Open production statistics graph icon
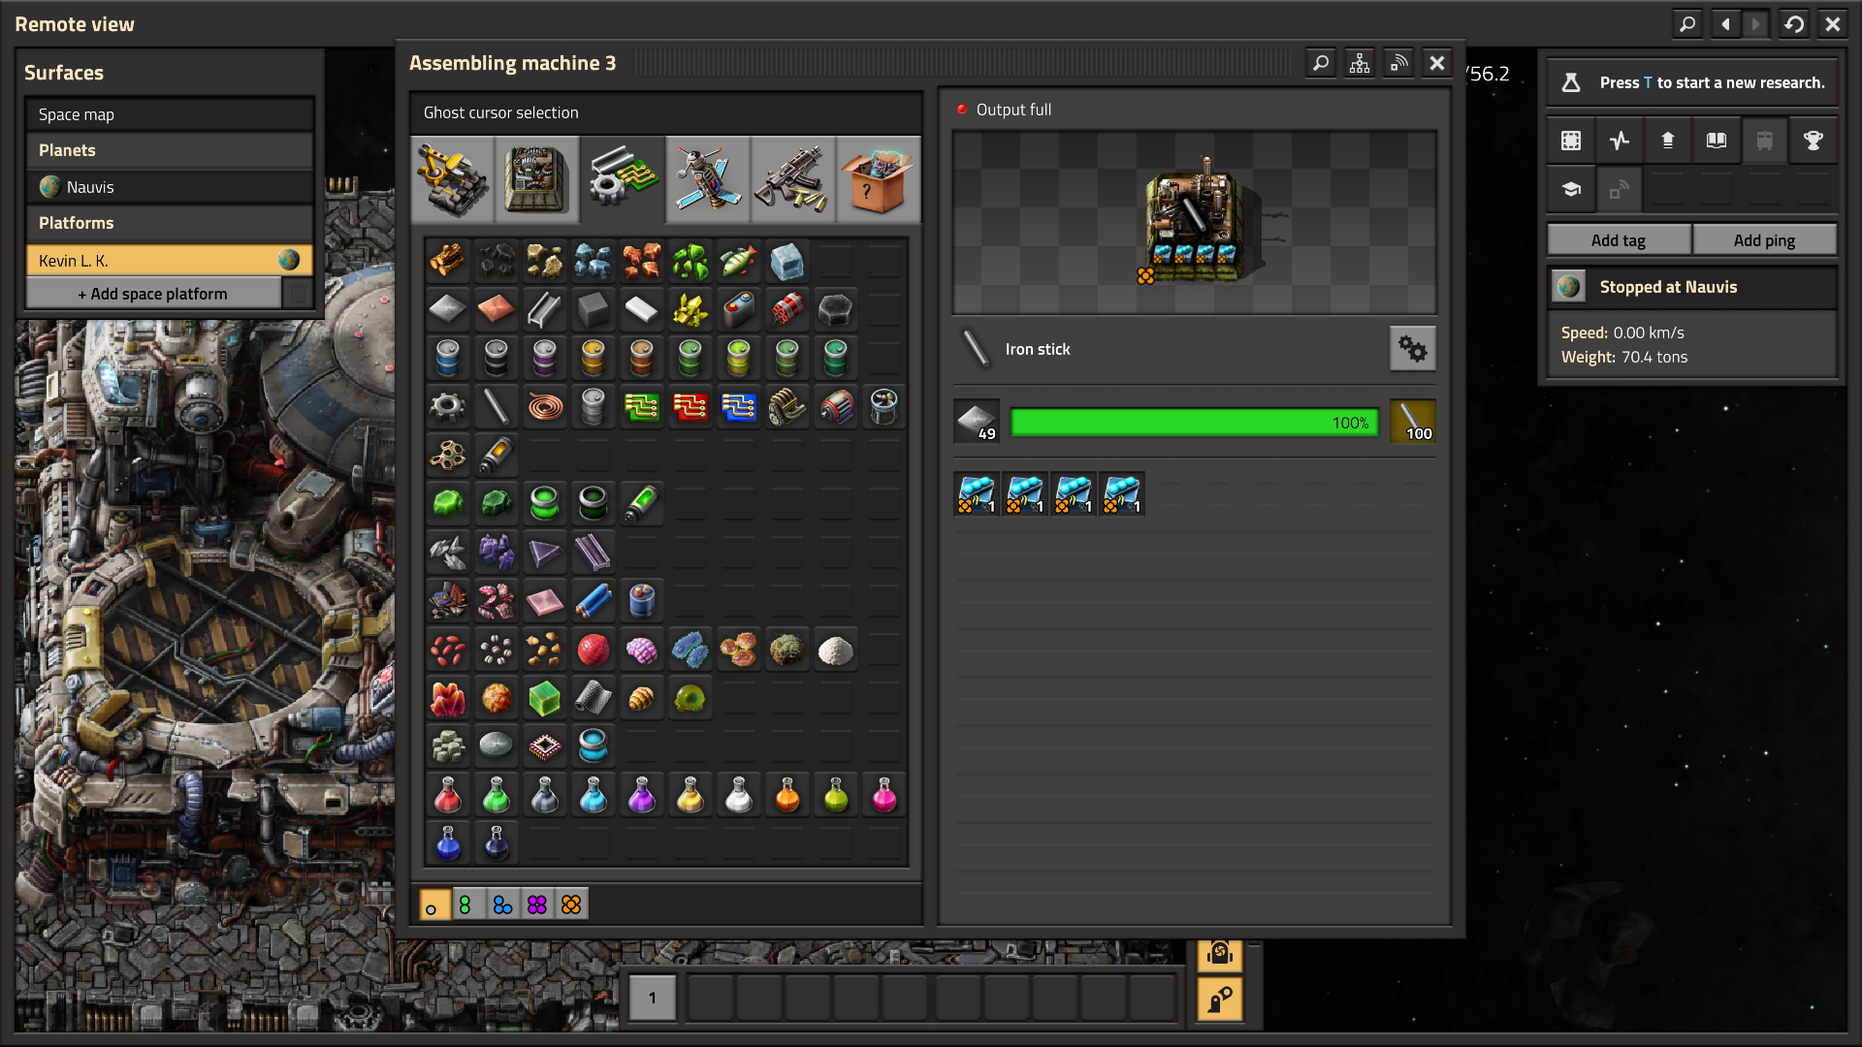The width and height of the screenshot is (1862, 1047). click(x=1619, y=141)
